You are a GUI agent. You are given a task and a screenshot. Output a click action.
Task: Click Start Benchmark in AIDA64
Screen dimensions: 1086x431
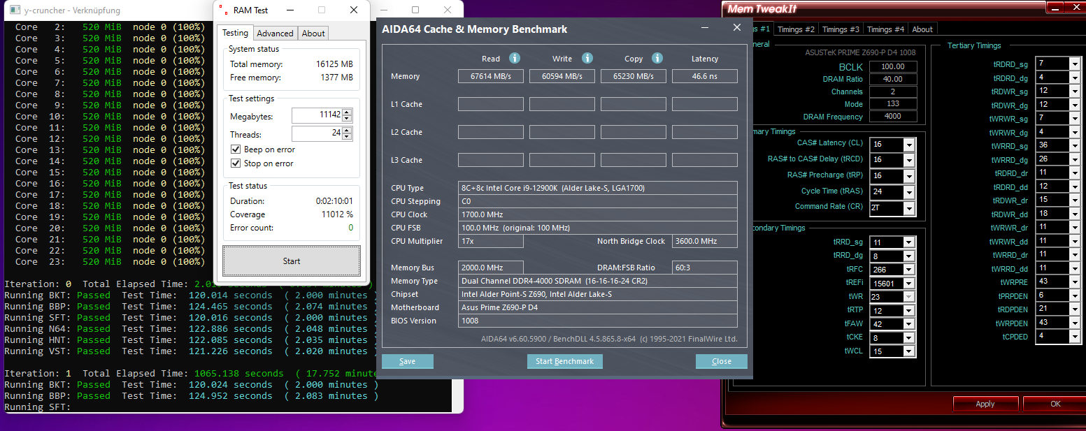coord(564,361)
